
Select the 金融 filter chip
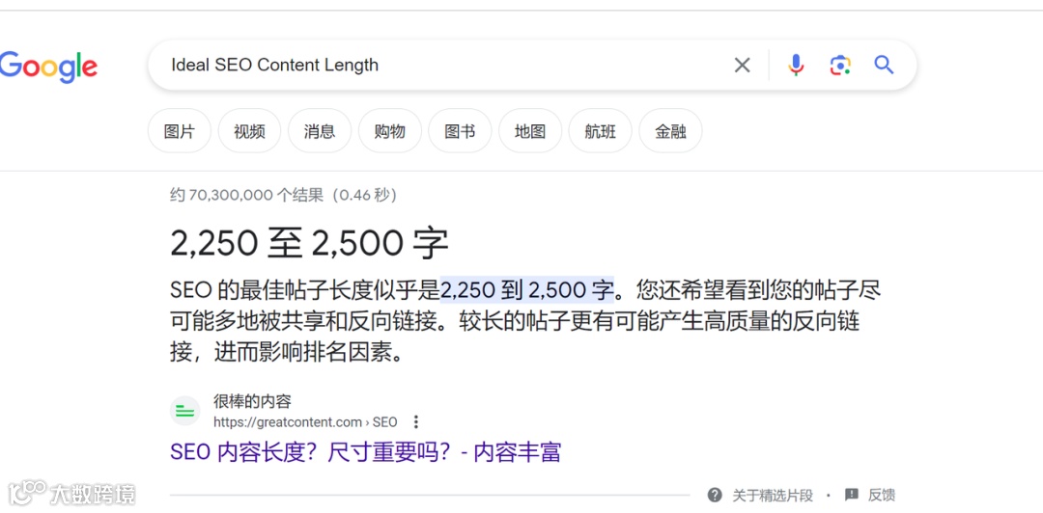(670, 131)
